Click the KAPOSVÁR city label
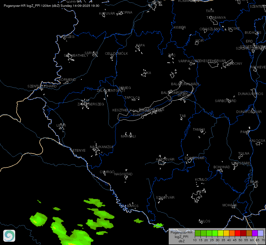 (165, 160)
